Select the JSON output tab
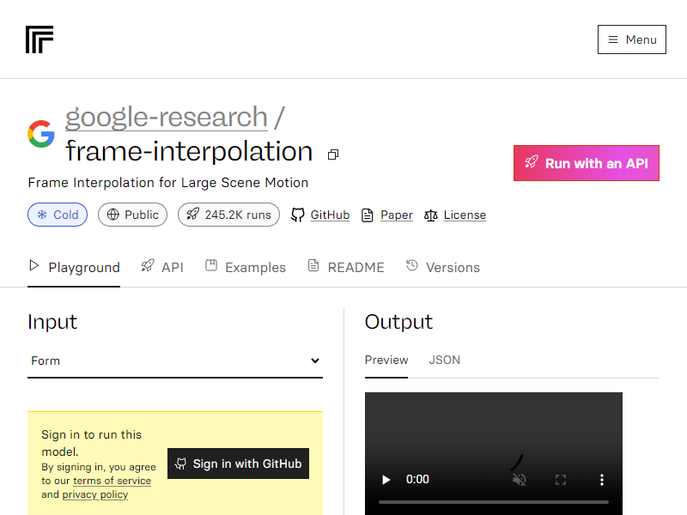687x515 pixels. click(x=444, y=360)
